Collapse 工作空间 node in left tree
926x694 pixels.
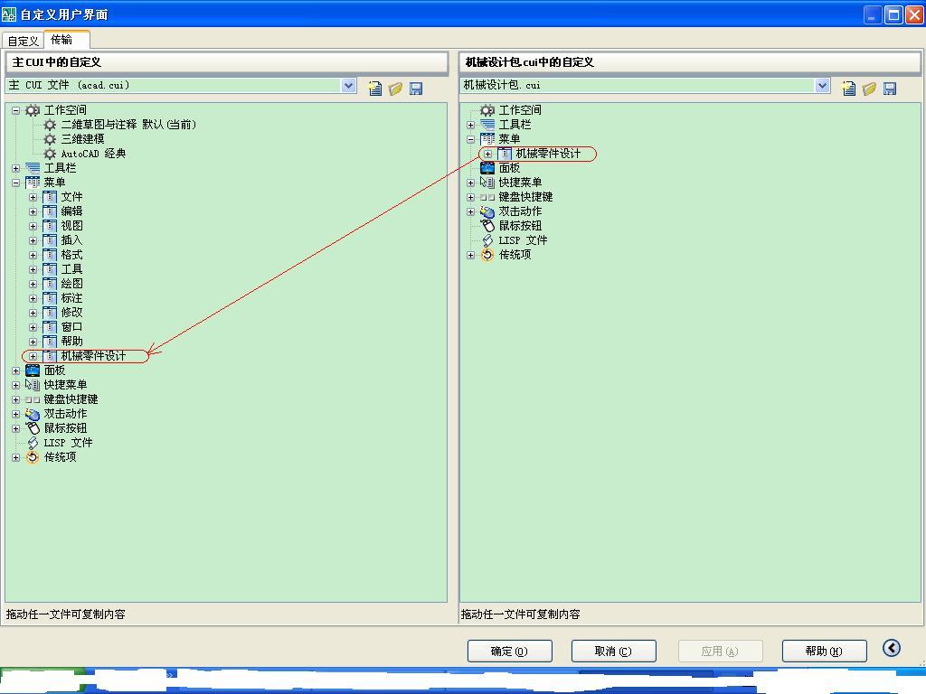point(16,110)
